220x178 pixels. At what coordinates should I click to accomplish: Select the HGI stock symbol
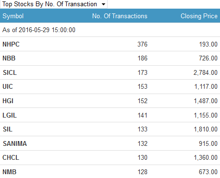point(8,101)
